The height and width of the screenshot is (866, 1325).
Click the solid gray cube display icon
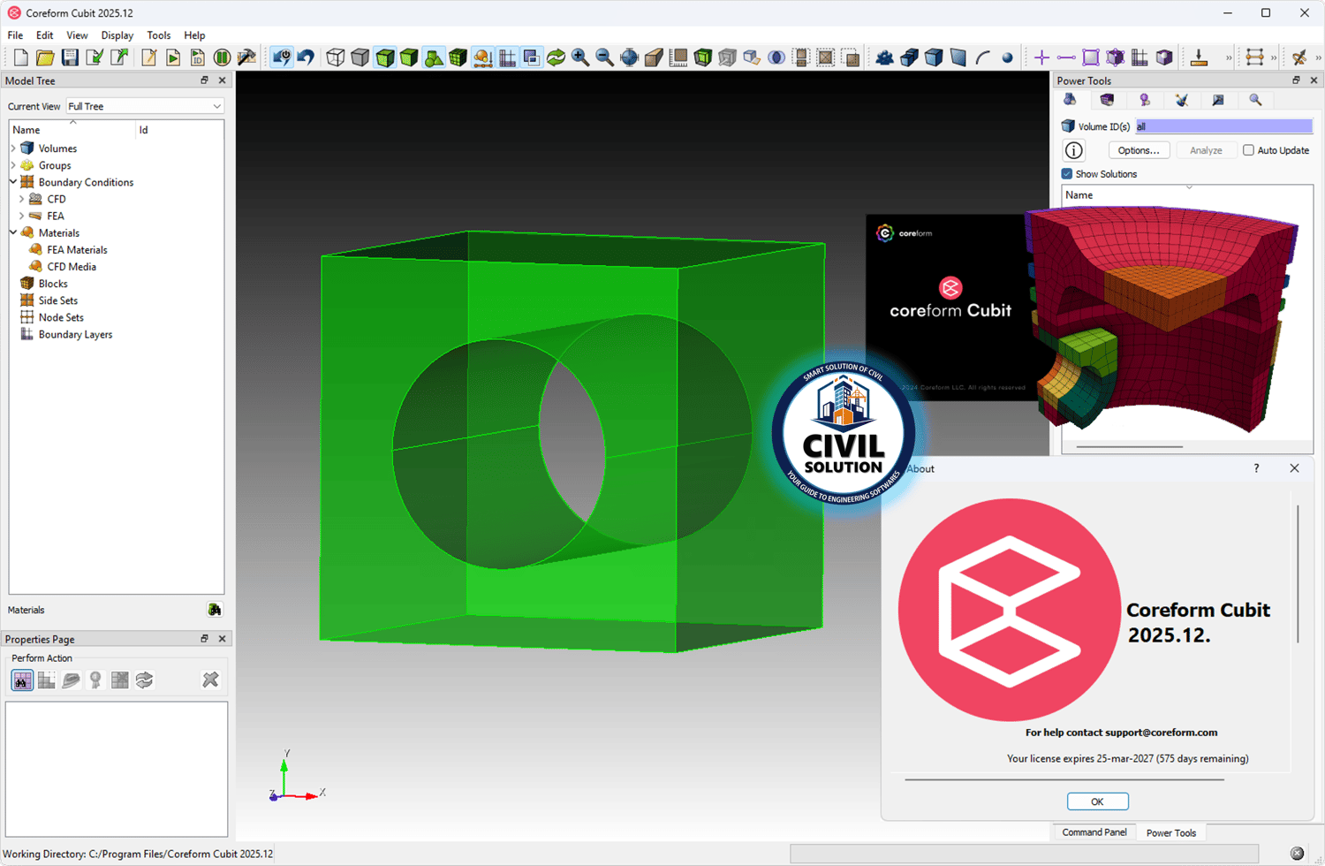coord(360,58)
